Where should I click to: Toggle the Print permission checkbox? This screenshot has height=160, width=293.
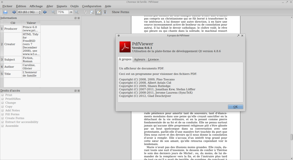[3, 95]
